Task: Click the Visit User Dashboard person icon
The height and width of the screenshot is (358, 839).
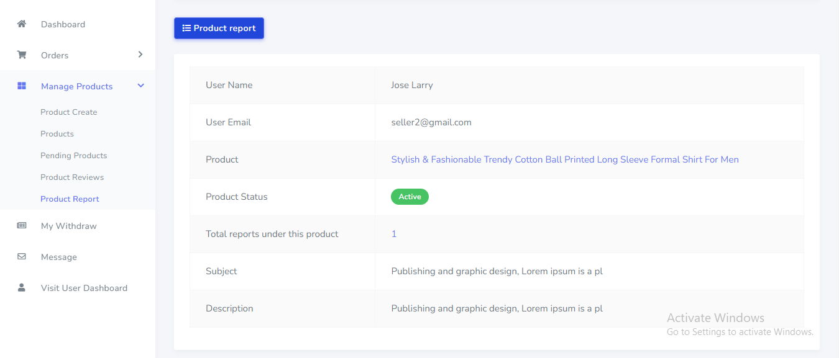Action: click(x=22, y=288)
